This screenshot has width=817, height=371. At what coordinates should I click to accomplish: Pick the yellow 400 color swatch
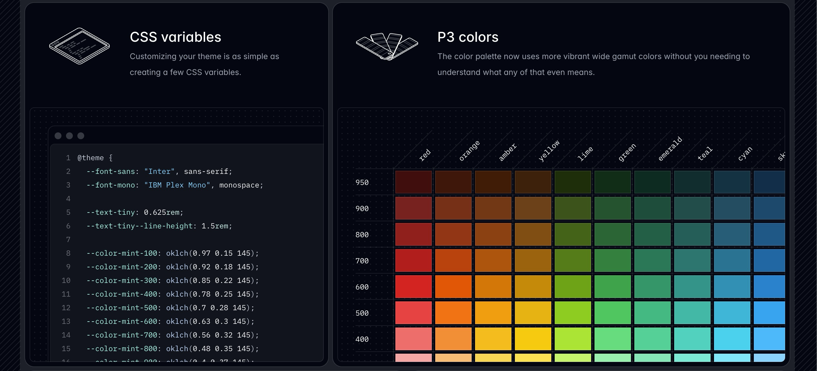click(x=533, y=339)
